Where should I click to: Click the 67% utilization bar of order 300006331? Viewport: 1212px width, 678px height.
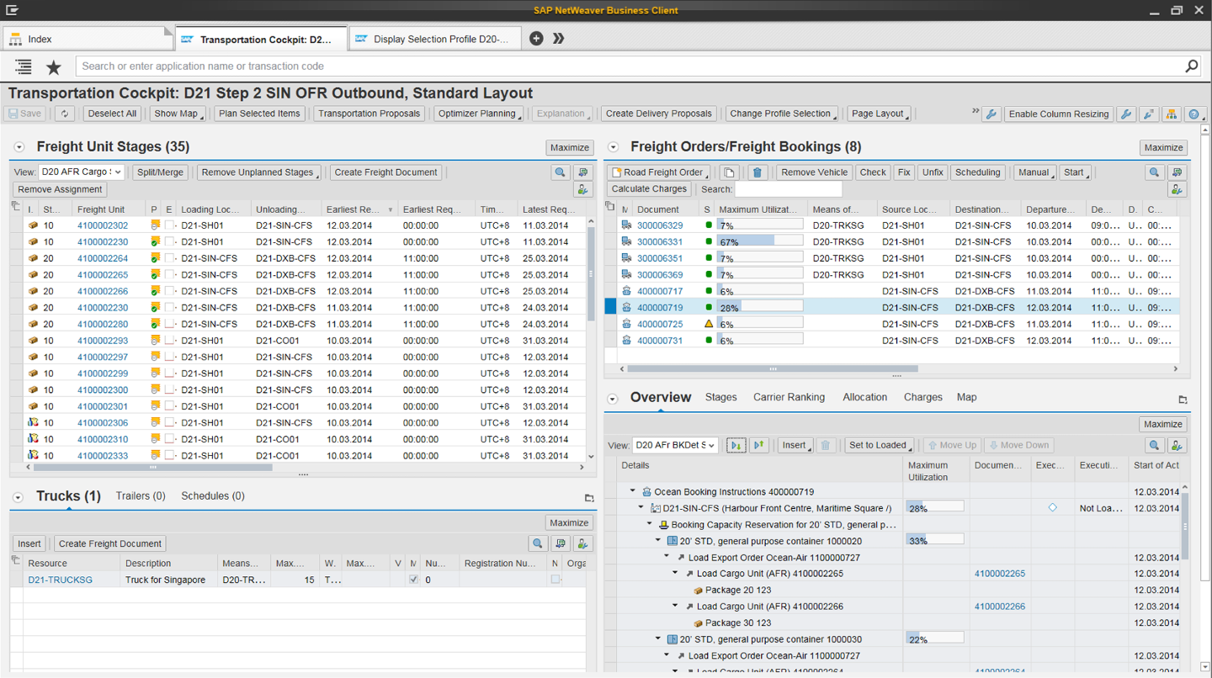point(758,242)
